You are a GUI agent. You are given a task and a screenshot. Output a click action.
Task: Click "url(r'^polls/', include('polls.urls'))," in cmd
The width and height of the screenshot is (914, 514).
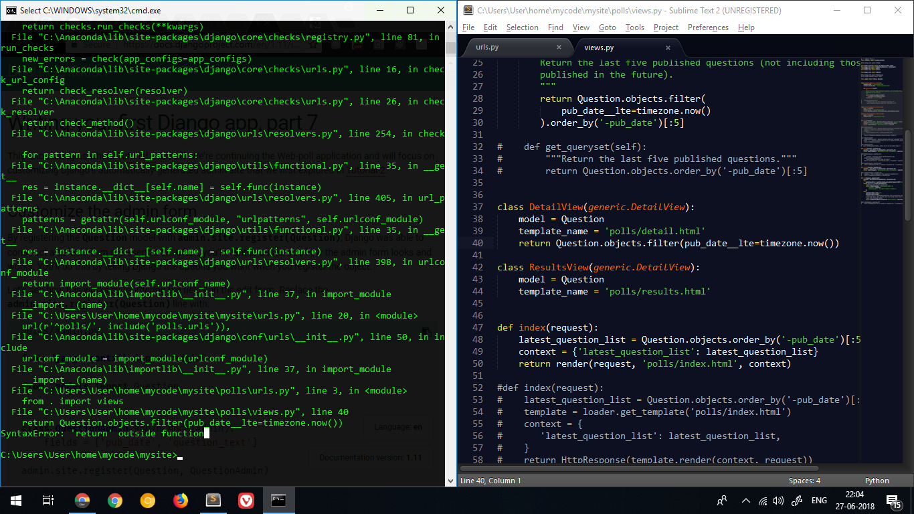(x=126, y=327)
